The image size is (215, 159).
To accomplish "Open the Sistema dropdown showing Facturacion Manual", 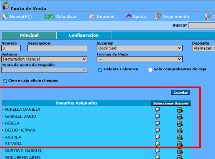I will click(44, 59).
